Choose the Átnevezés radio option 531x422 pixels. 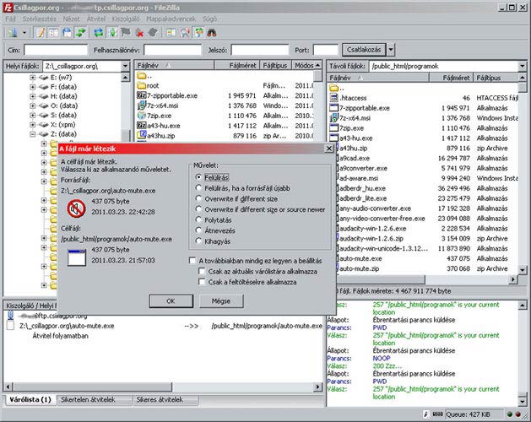coord(198,229)
